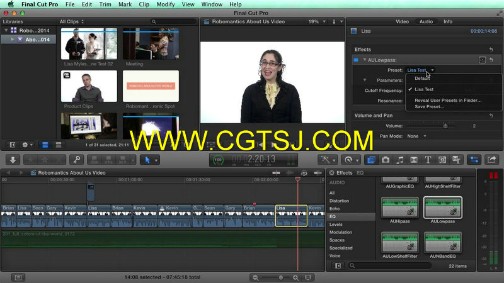Collapse the Robo...2014 library triangle
The height and width of the screenshot is (283, 504).
click(6, 30)
